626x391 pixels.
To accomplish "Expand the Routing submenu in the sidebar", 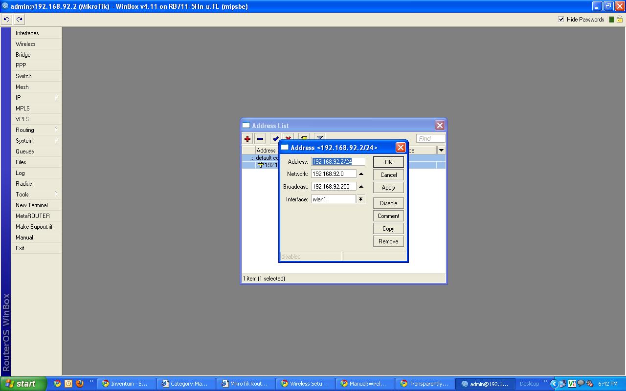I will click(56, 130).
